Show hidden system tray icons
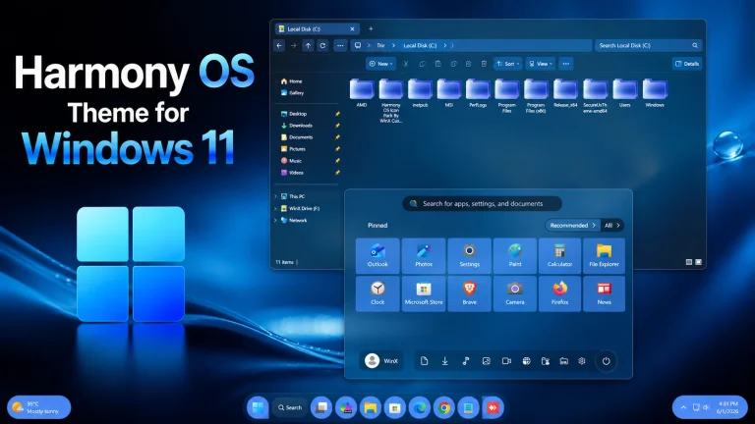 tap(683, 407)
